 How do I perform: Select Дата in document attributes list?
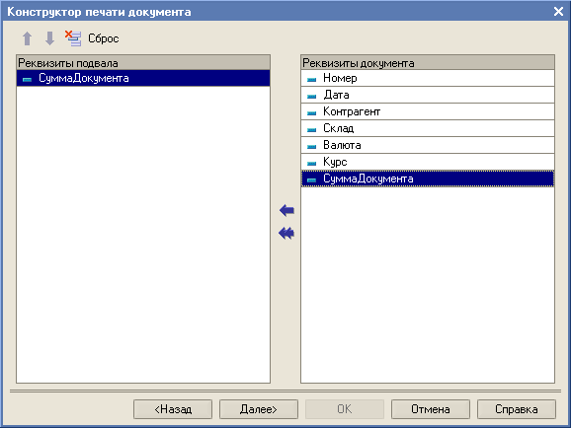coord(428,95)
